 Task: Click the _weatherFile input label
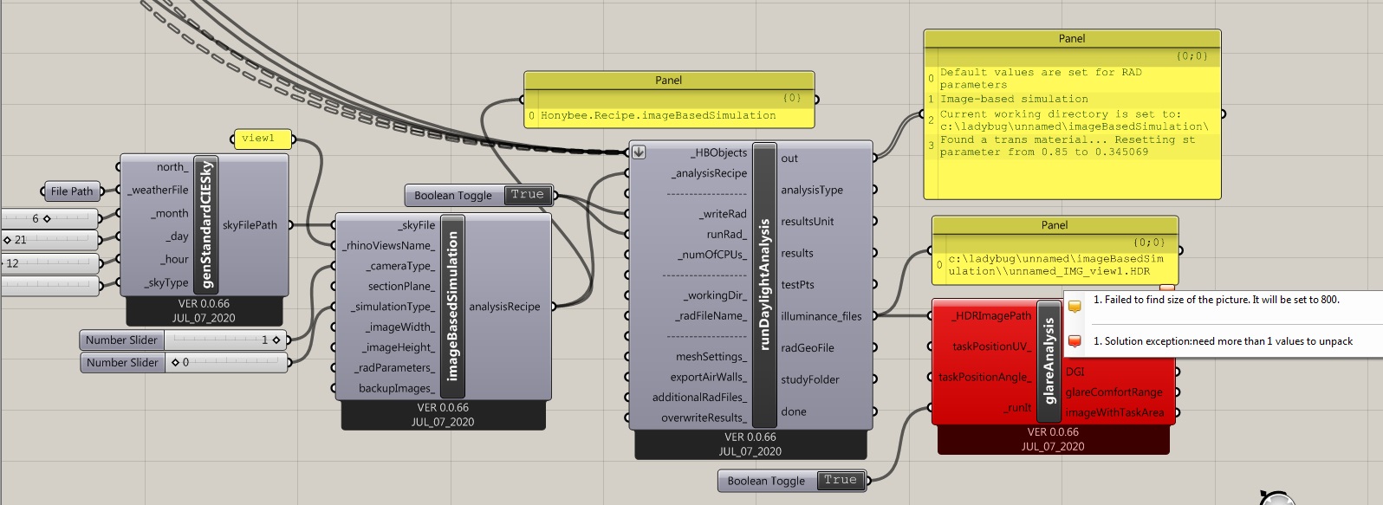coord(158,190)
